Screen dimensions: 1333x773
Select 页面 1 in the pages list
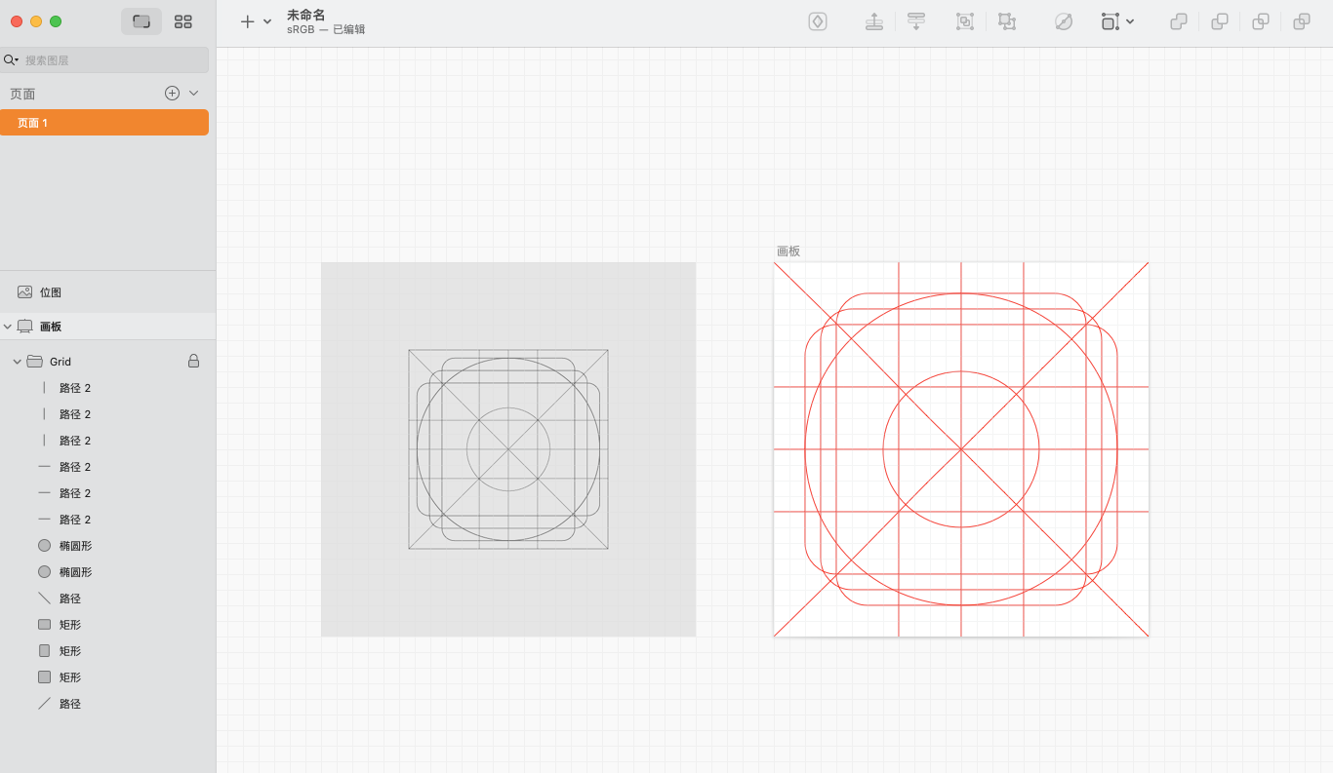tap(103, 123)
